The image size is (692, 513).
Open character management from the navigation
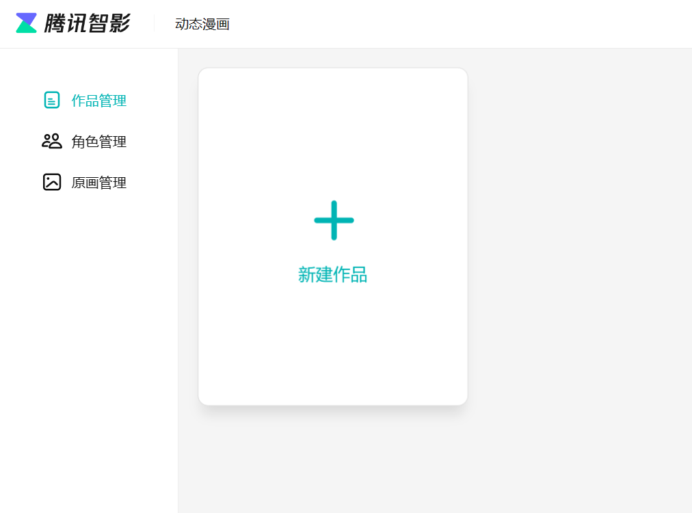pyautogui.click(x=98, y=142)
